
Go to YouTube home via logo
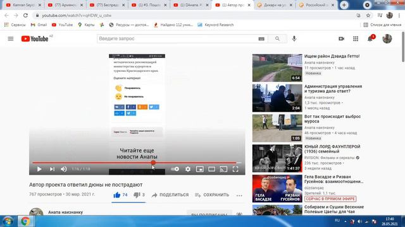(x=35, y=38)
